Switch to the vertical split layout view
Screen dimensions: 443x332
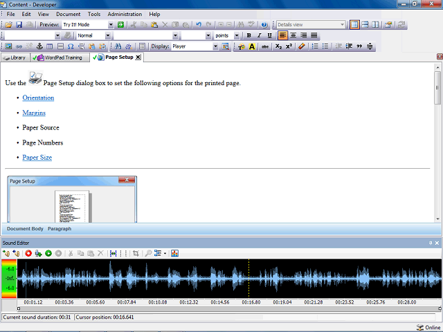tap(375, 25)
